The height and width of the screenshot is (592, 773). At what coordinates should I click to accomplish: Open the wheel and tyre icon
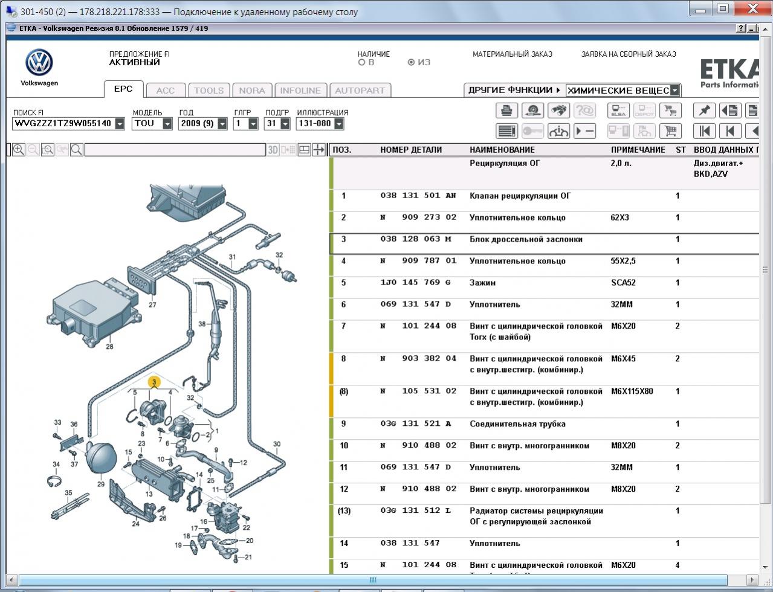coord(532,111)
